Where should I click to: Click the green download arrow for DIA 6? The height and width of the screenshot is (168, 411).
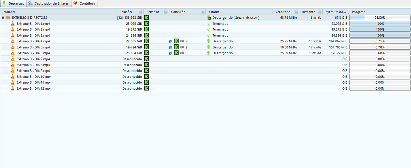click(x=209, y=53)
